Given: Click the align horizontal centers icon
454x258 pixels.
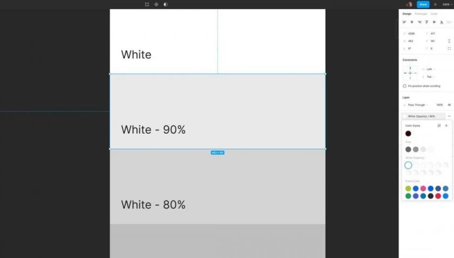Looking at the screenshot, I should [x=412, y=22].
